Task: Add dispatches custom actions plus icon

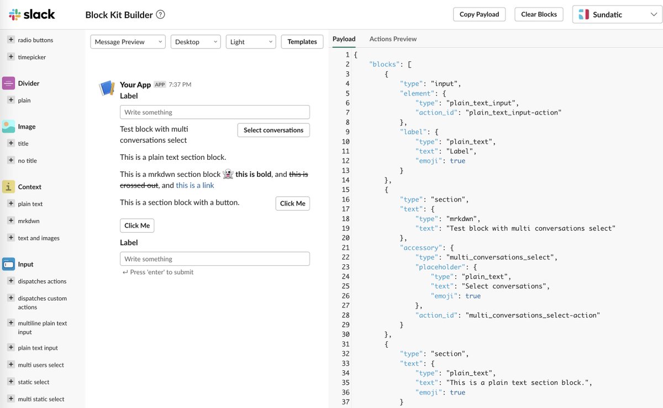Action: (x=10, y=298)
